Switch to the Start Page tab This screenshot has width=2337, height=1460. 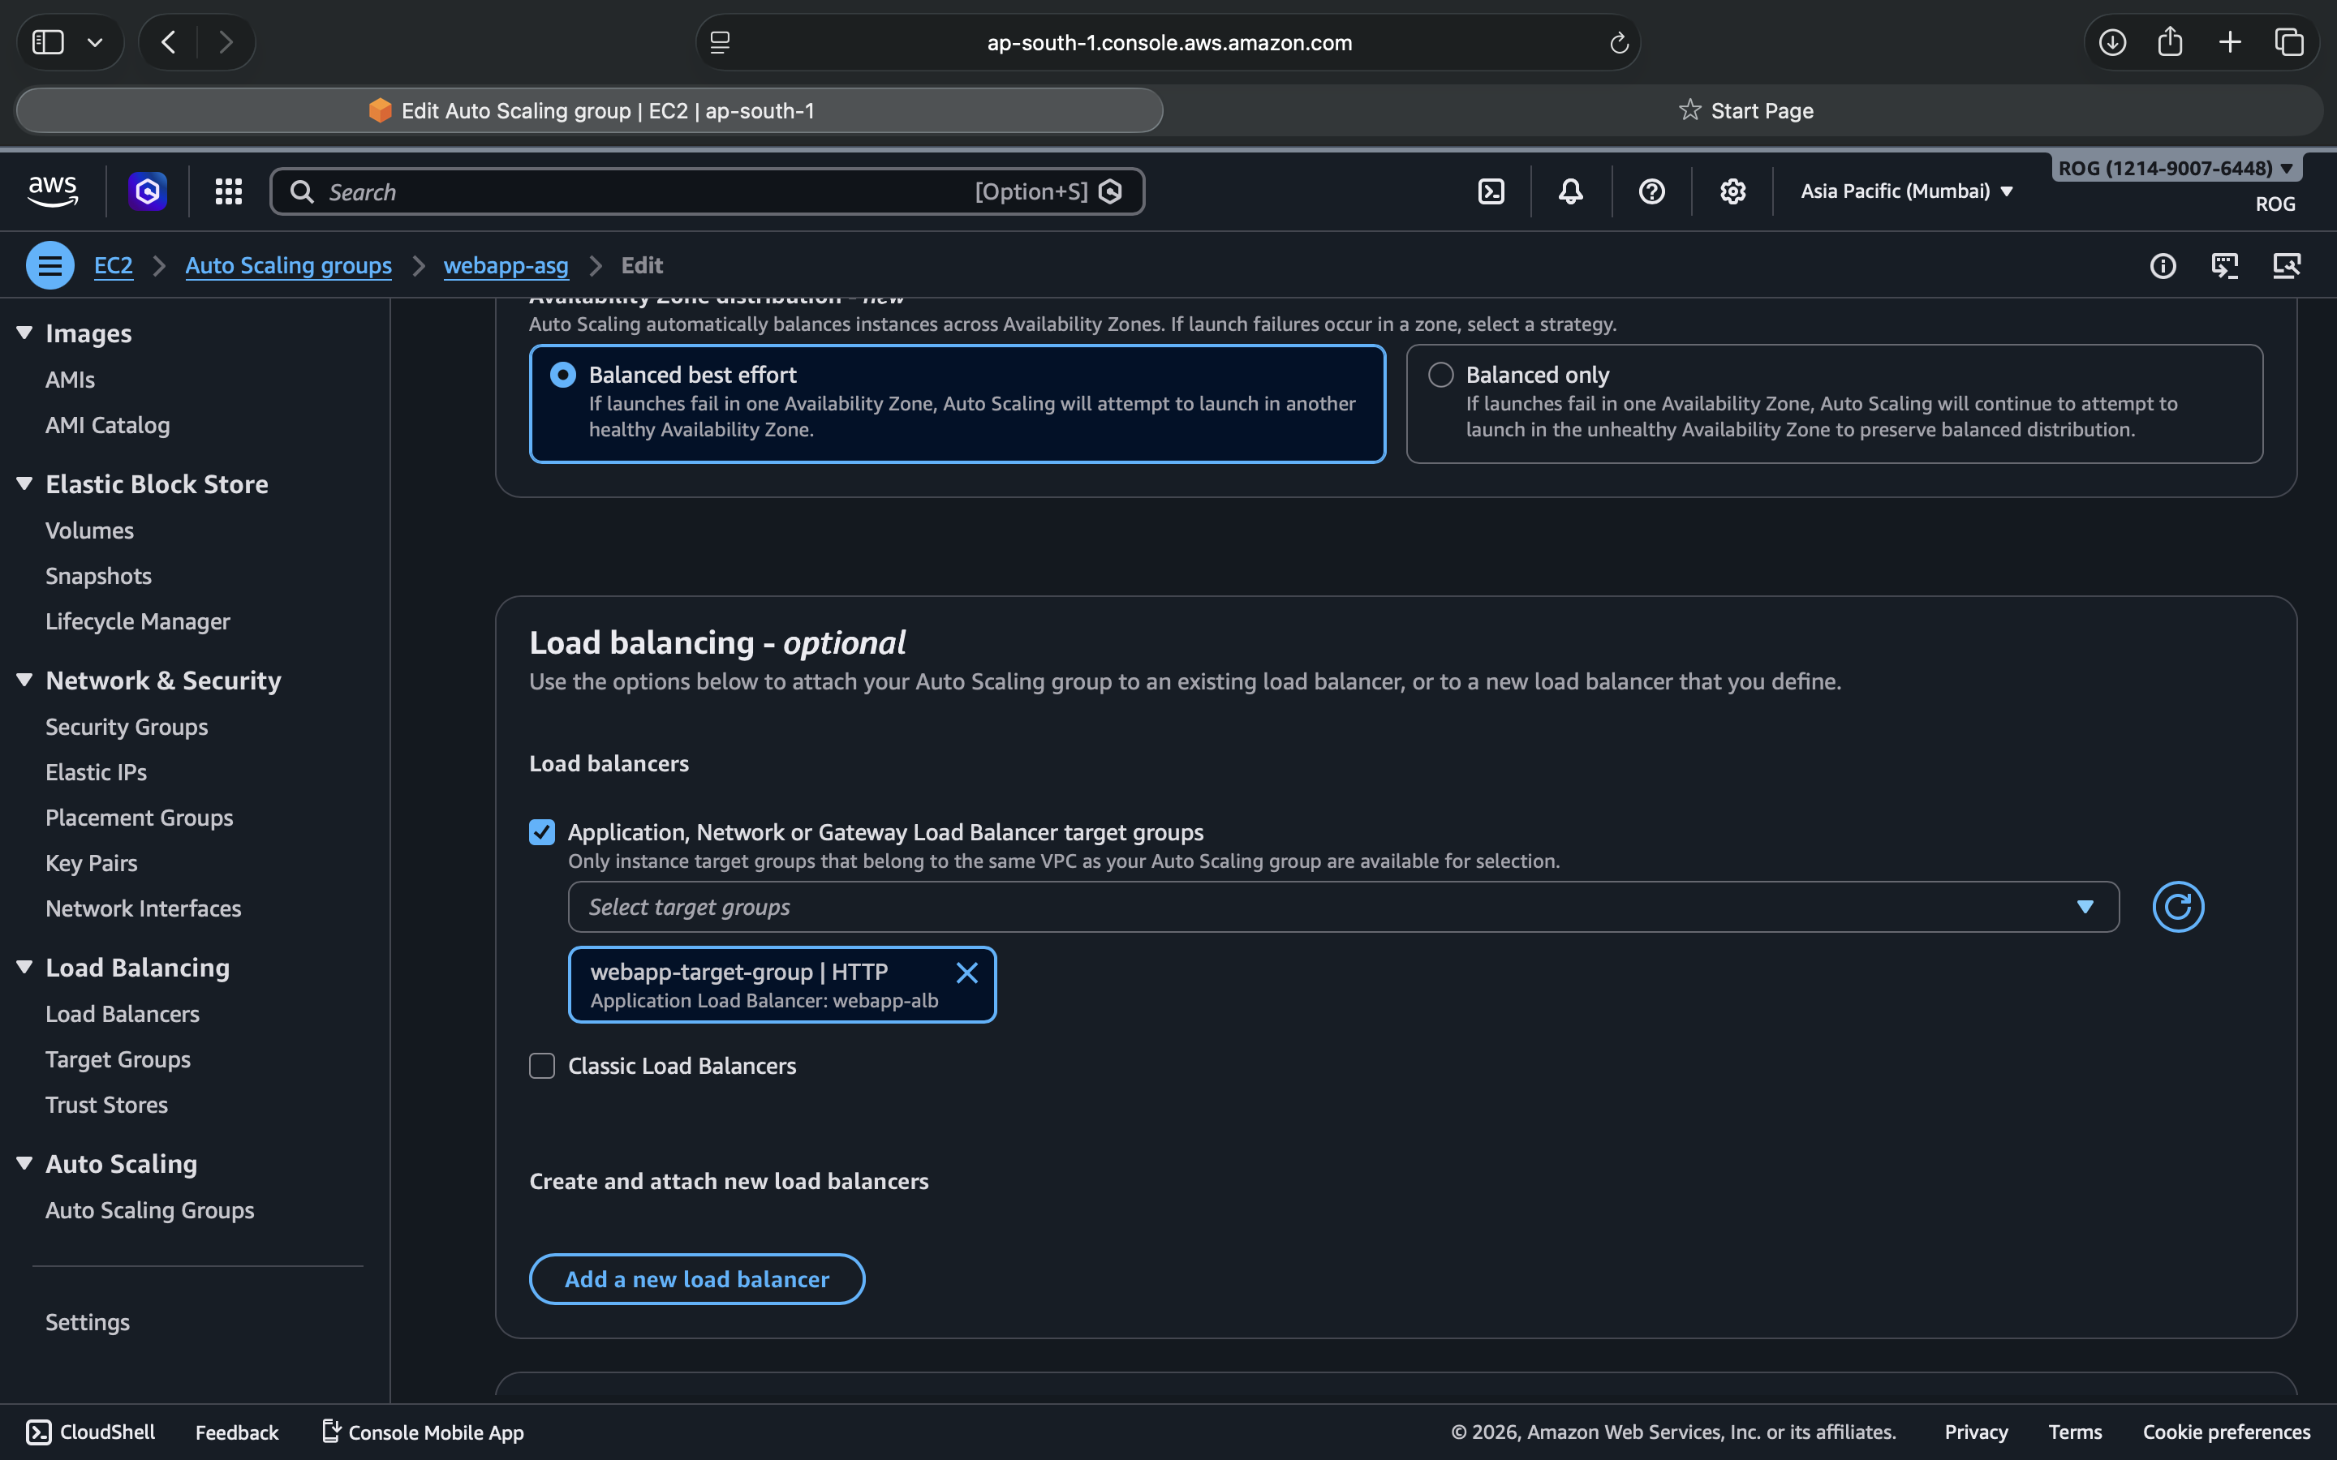click(1746, 111)
